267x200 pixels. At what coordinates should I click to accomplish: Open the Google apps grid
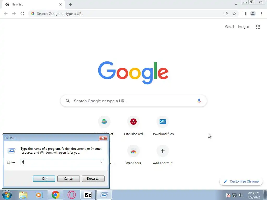click(258, 27)
